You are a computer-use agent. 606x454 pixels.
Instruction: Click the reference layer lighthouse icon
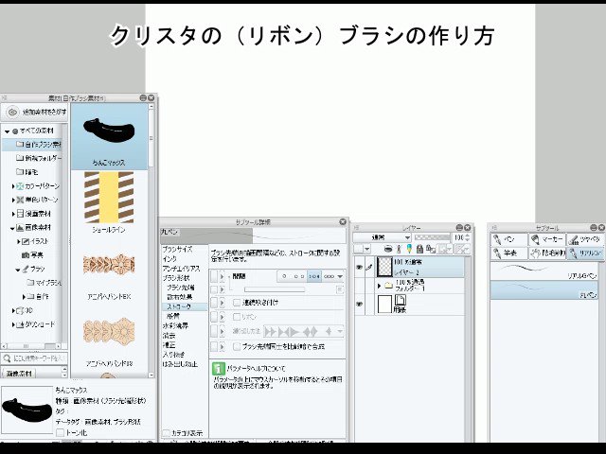pyautogui.click(x=399, y=250)
